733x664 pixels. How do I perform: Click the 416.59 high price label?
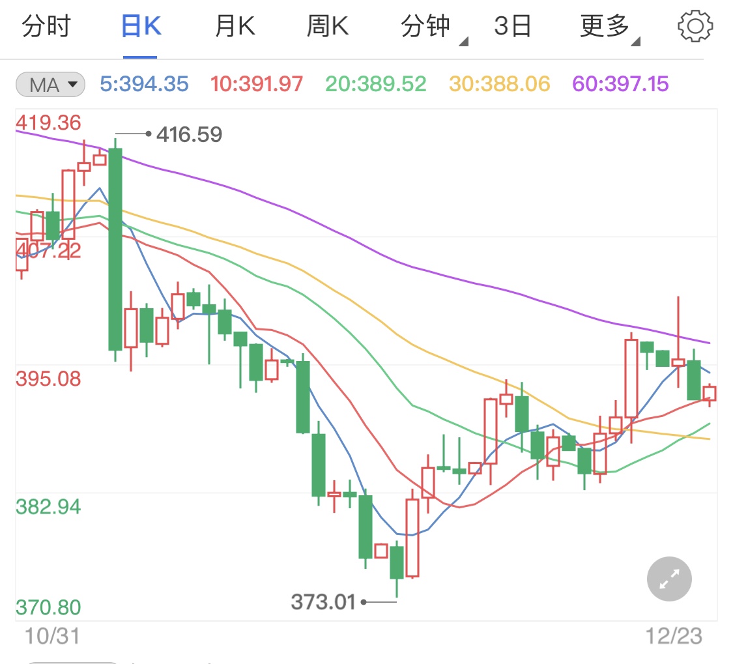click(189, 135)
